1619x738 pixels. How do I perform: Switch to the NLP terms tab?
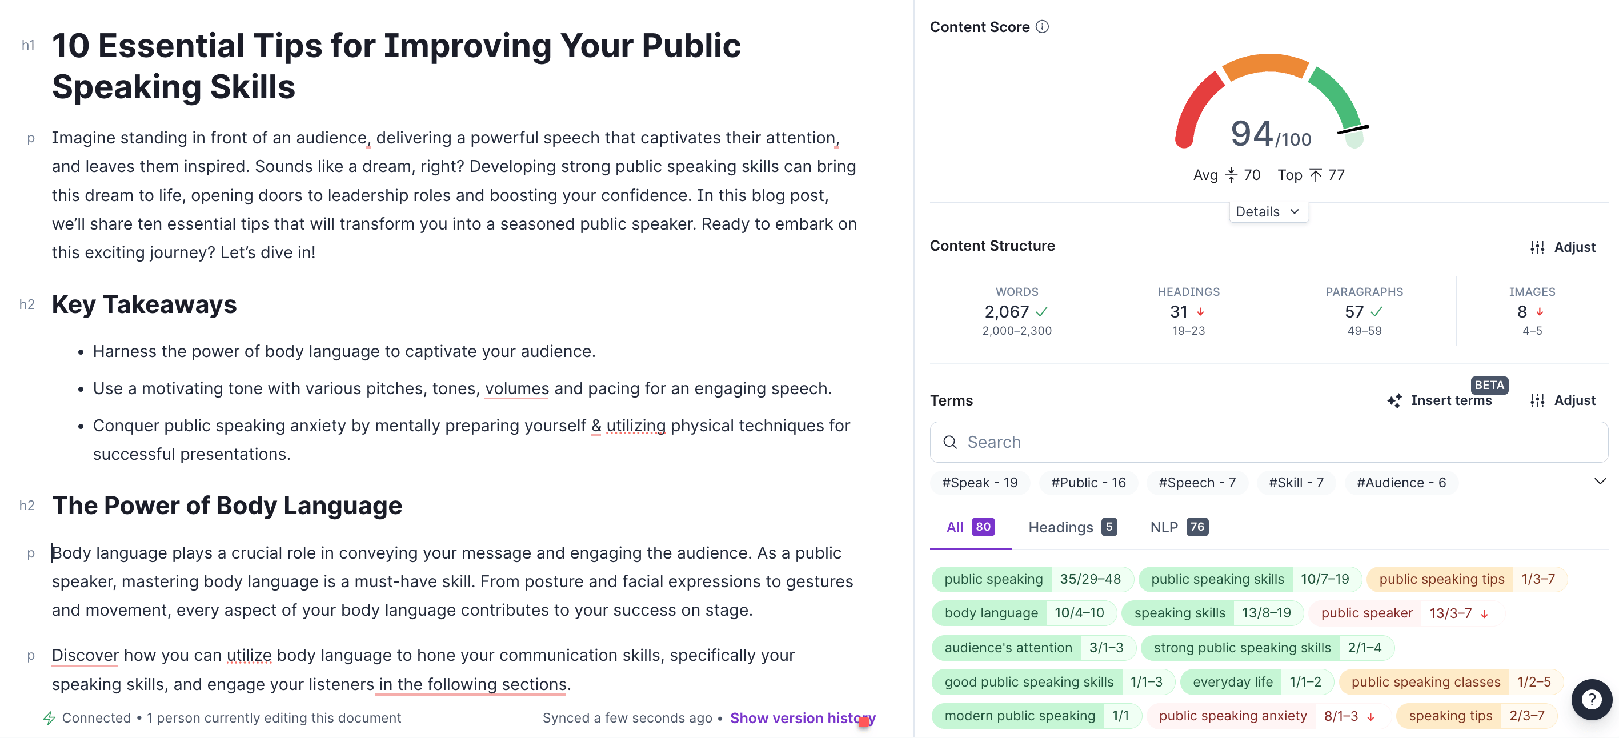pyautogui.click(x=1179, y=527)
